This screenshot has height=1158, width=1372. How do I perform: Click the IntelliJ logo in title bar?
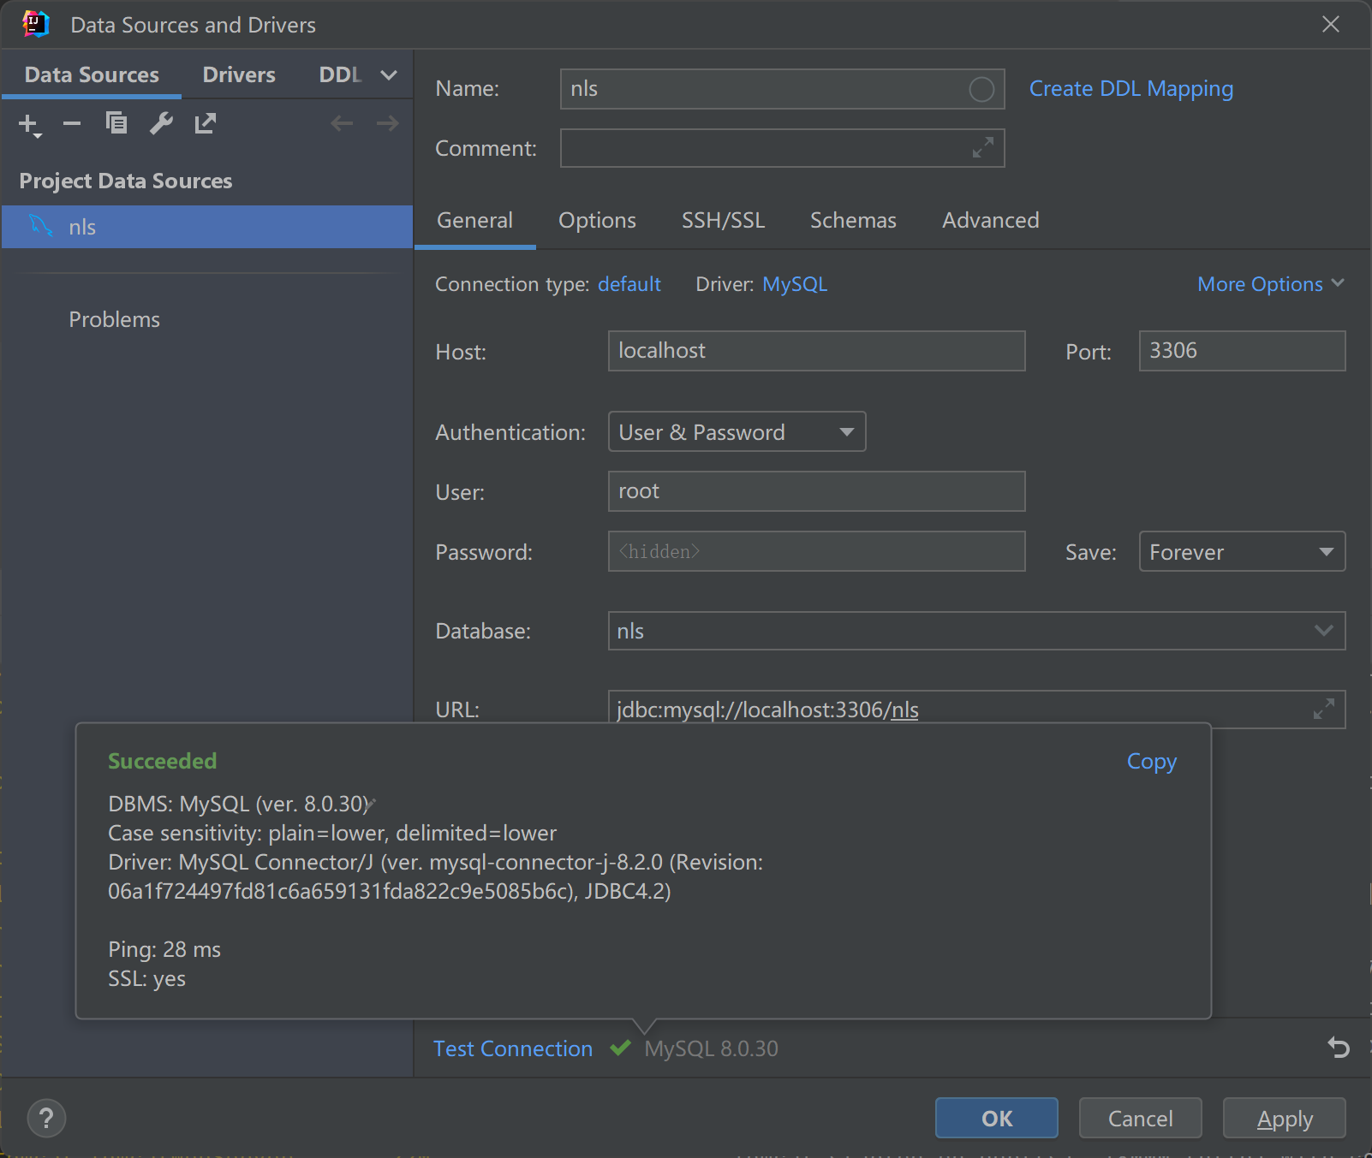35,24
